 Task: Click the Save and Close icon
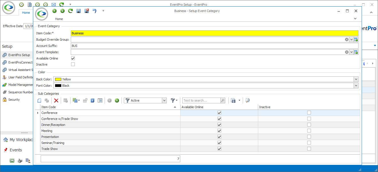tap(87, 11)
